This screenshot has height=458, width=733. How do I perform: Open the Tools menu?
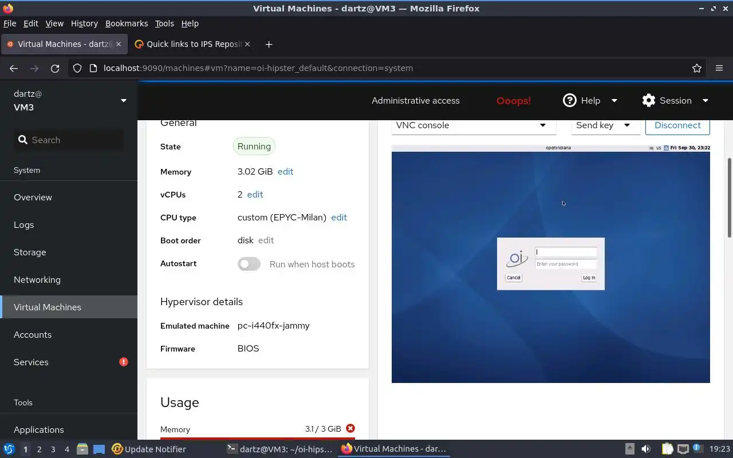coord(164,23)
